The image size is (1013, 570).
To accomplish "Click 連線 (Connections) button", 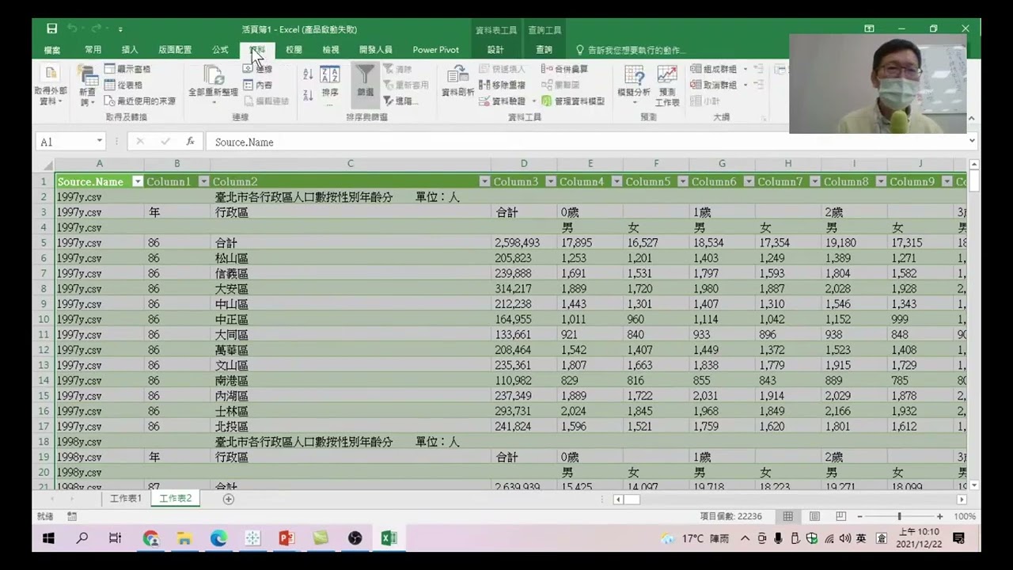I will (258, 70).
